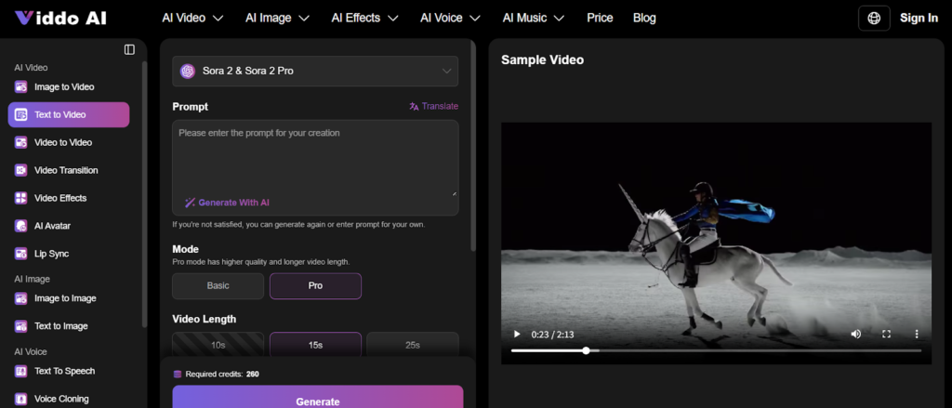Screen dimensions: 952x408
Task: Open the Lip Sync tool
Action: (52, 254)
